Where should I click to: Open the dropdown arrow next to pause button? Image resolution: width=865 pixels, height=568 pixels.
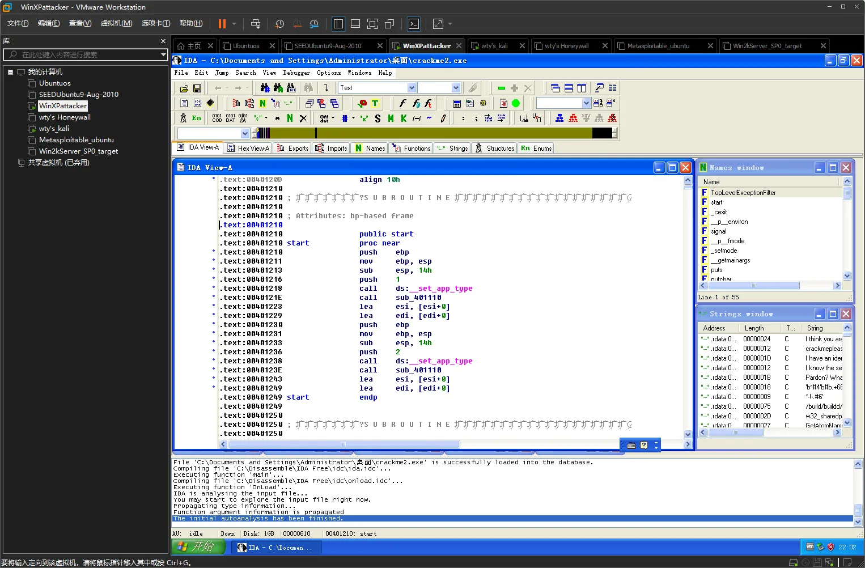pos(234,24)
